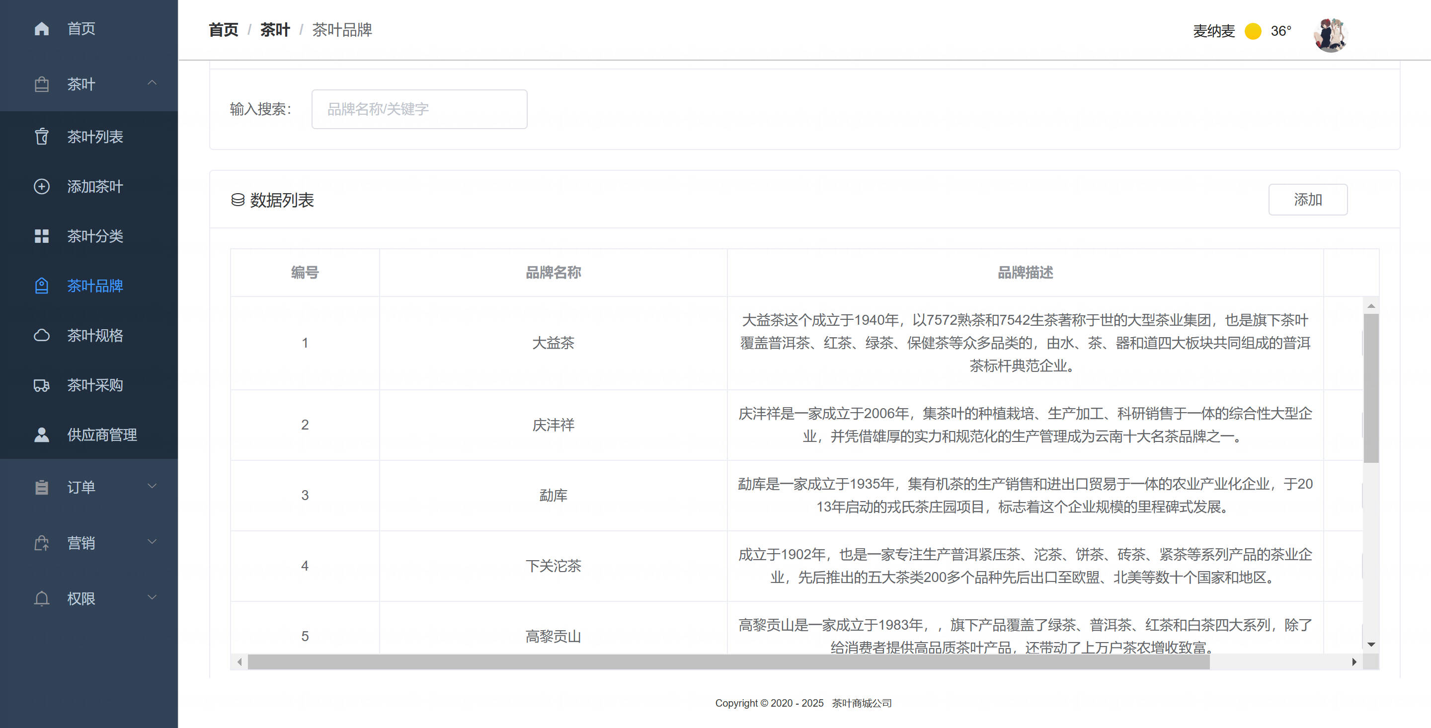Click the yellow weather sun icon

click(1253, 31)
